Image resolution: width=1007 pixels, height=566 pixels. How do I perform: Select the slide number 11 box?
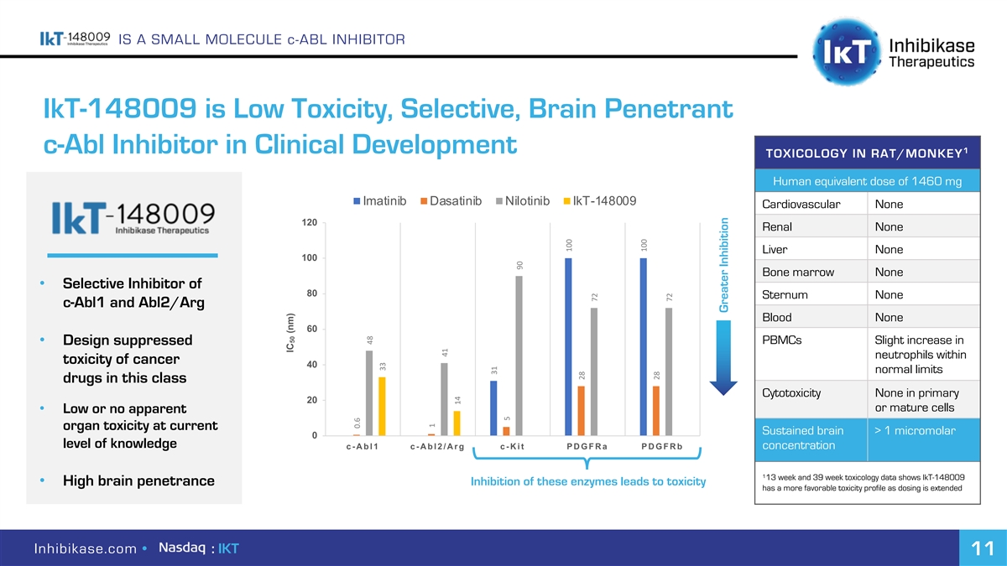click(x=978, y=548)
